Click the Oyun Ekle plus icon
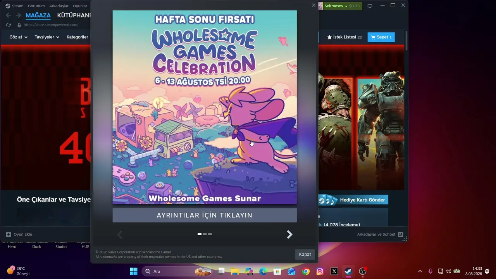Screen dimensions: 496x279 (x=9, y=234)
